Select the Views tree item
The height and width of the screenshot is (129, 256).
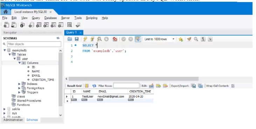(x=21, y=96)
